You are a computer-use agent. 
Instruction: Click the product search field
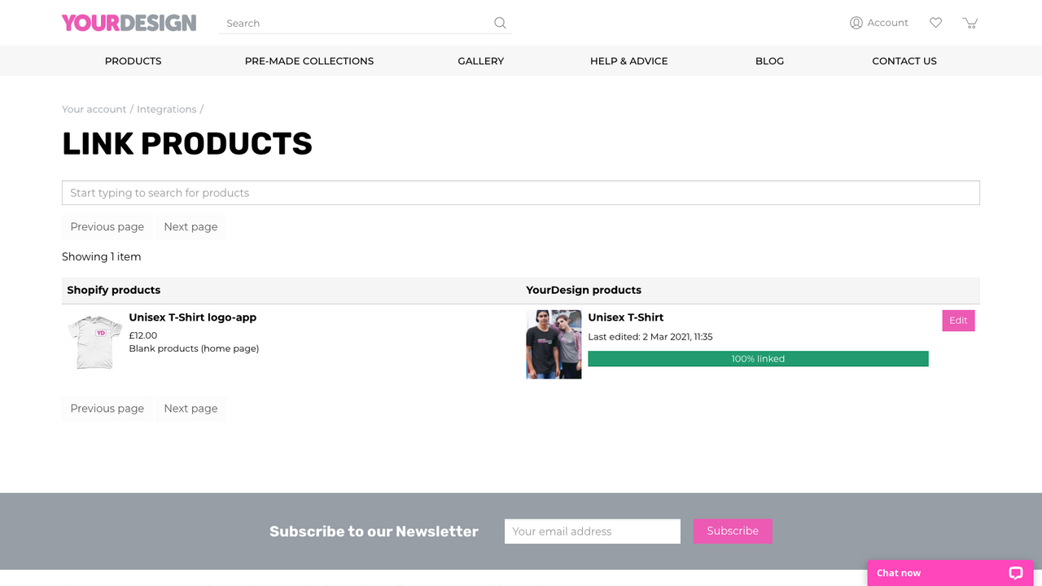point(521,192)
